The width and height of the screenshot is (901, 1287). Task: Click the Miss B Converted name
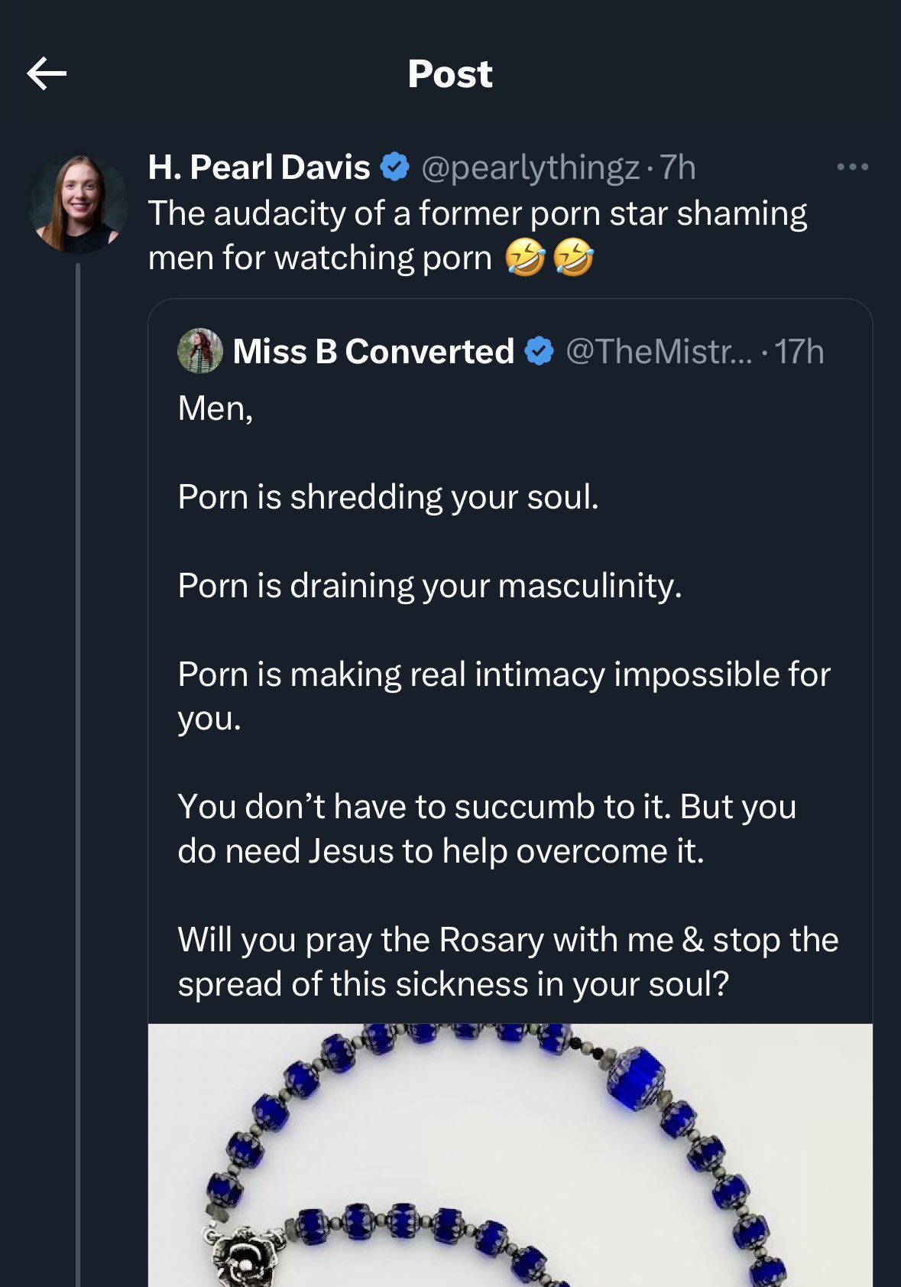click(373, 352)
